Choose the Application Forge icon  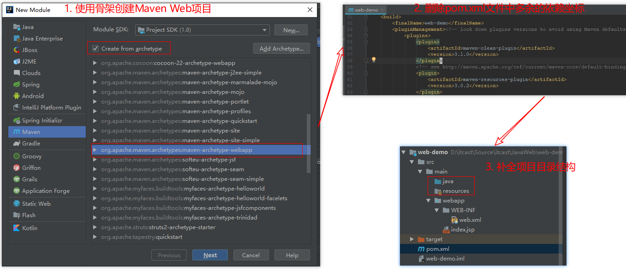pyautogui.click(x=17, y=191)
